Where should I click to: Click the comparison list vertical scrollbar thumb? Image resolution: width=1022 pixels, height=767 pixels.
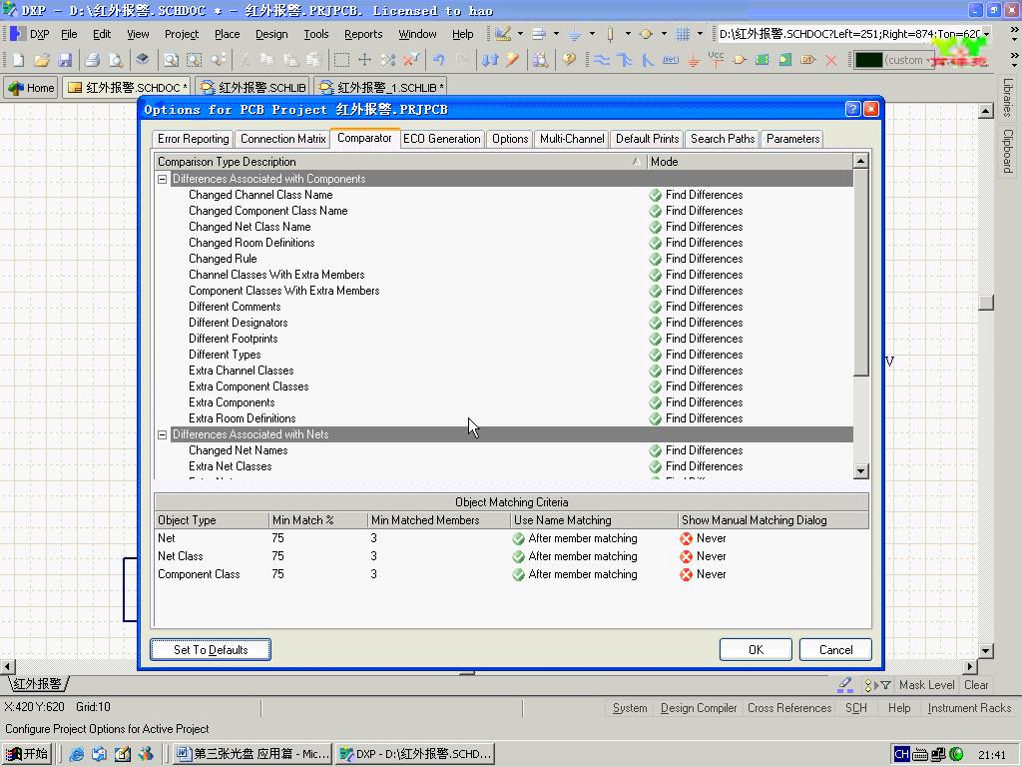pos(861,273)
